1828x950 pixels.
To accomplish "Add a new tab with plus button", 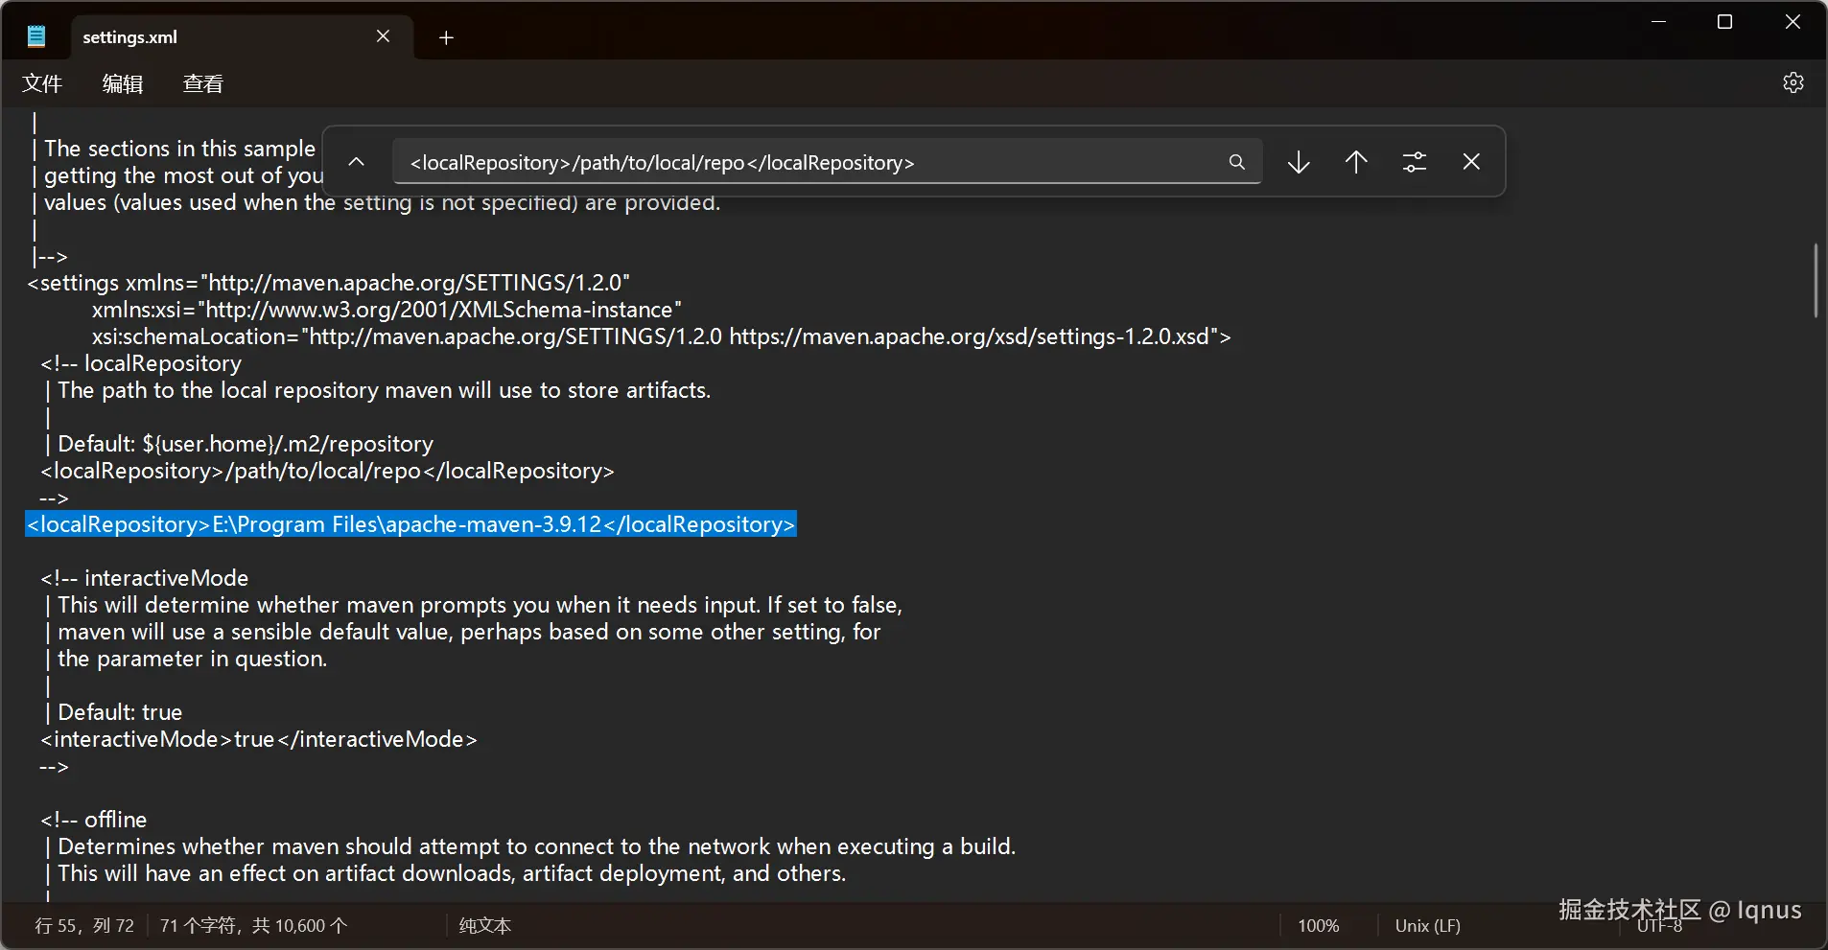I will click(446, 37).
